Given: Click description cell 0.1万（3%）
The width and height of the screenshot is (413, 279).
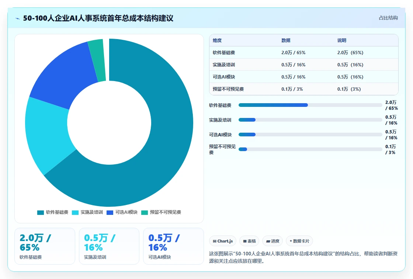Looking at the screenshot, I should [349, 89].
